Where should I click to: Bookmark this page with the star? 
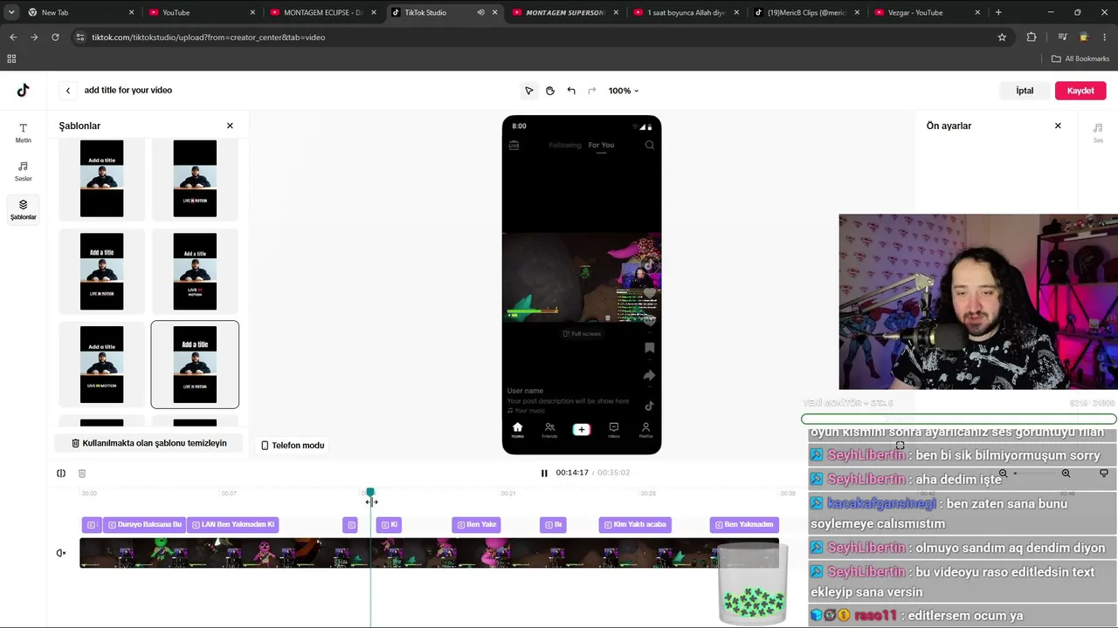(x=1002, y=38)
